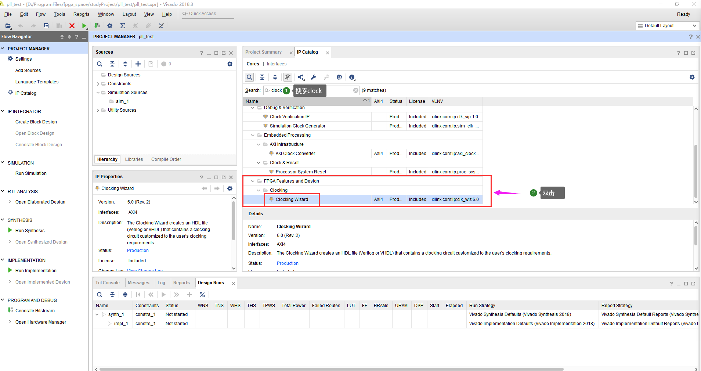
Task: Search Design Runs with magnifier icon
Action: [x=100, y=295]
